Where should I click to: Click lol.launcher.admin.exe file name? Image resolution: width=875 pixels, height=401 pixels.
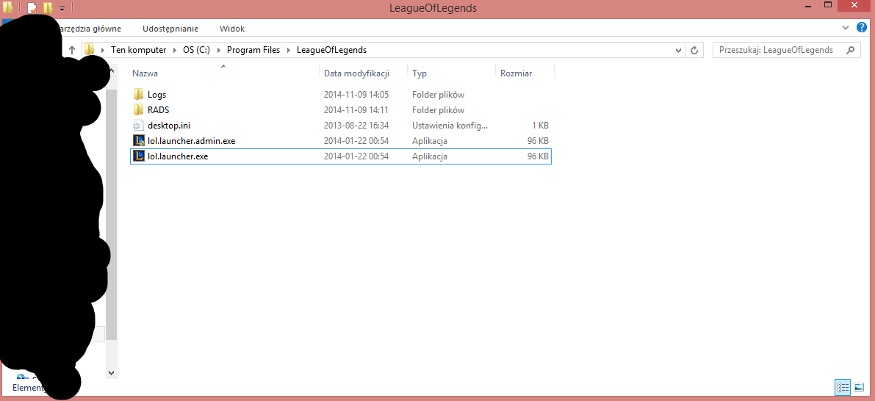[x=192, y=141]
